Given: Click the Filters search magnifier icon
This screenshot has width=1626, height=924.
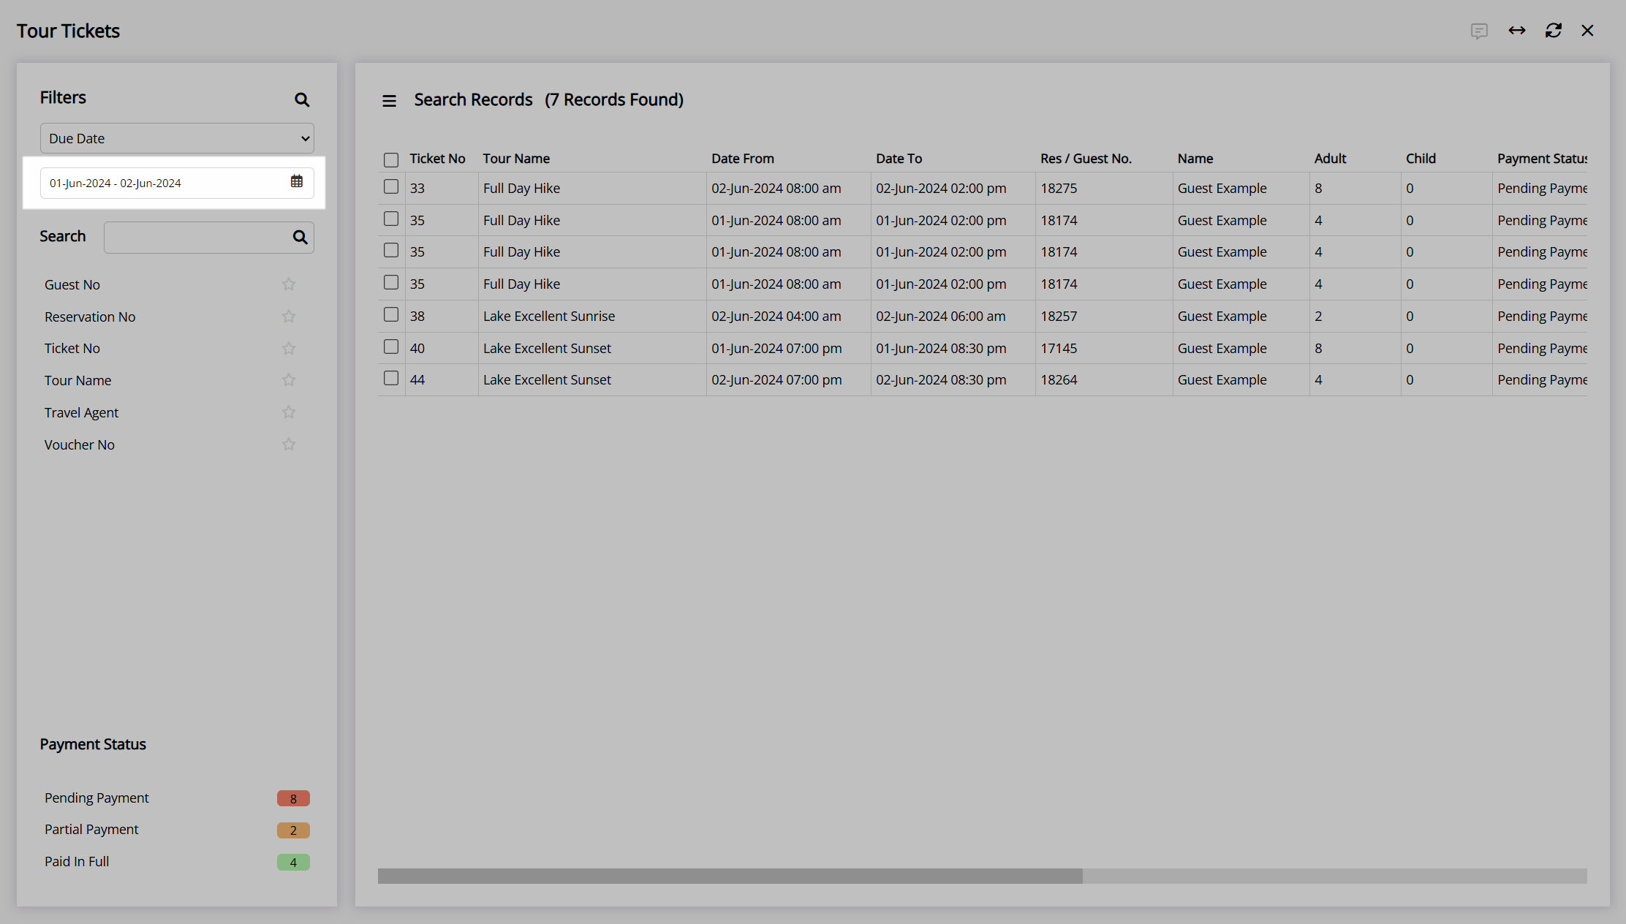Looking at the screenshot, I should pos(302,99).
